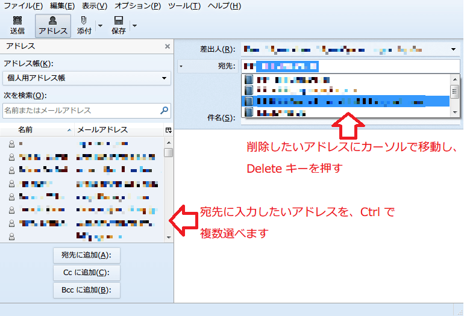Click the name or email search field
This screenshot has width=467, height=316.
(x=81, y=111)
